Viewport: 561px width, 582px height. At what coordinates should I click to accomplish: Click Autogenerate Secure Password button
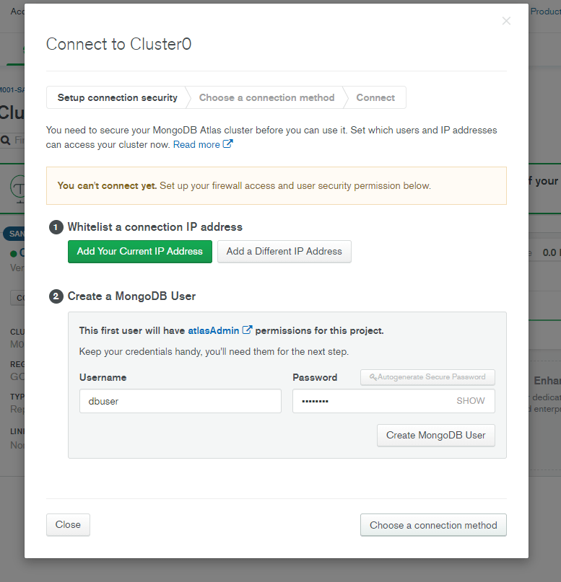pyautogui.click(x=427, y=377)
